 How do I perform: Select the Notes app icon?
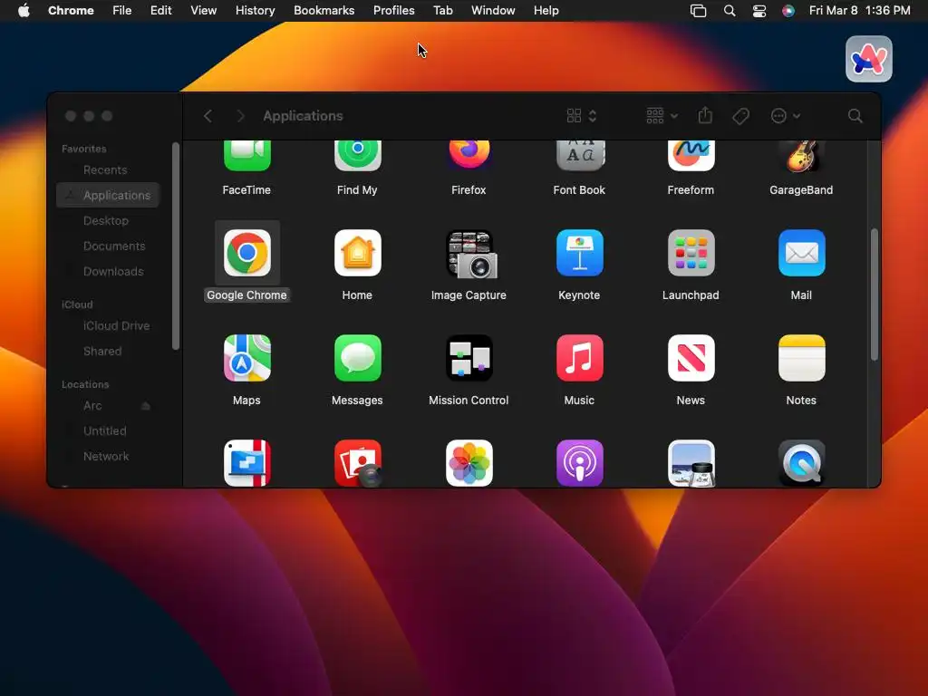coord(801,358)
